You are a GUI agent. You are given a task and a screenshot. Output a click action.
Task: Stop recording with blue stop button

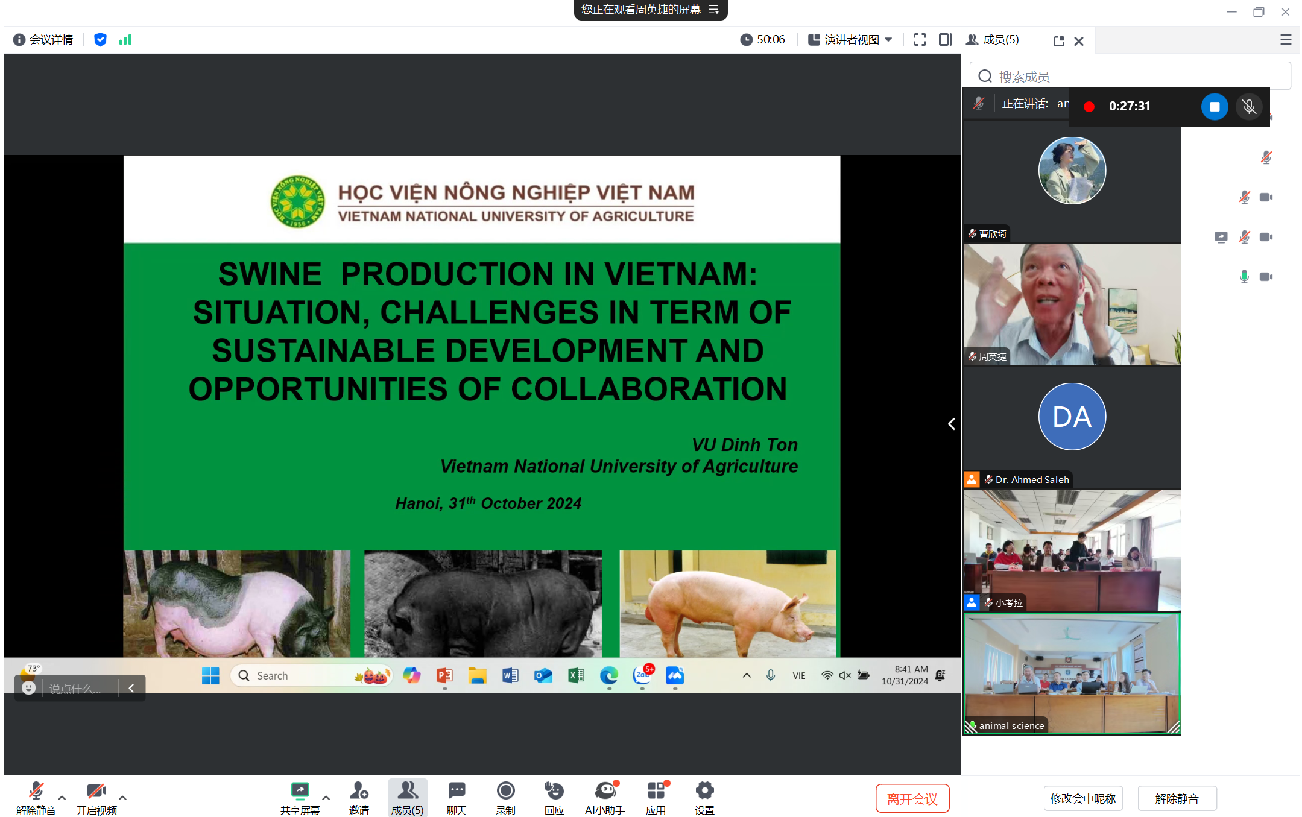pyautogui.click(x=1215, y=107)
